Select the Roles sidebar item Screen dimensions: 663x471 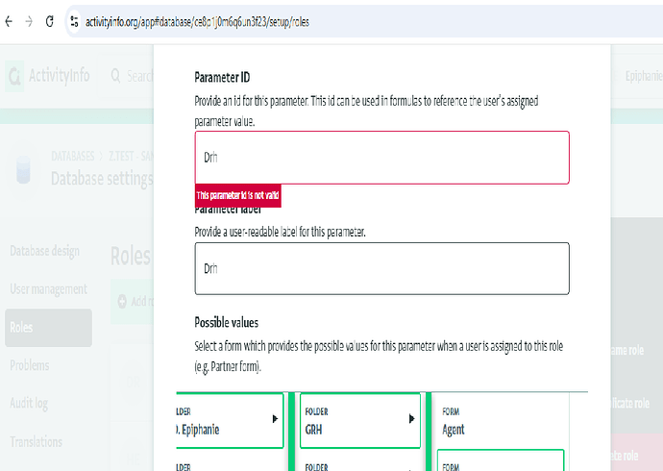(x=48, y=327)
